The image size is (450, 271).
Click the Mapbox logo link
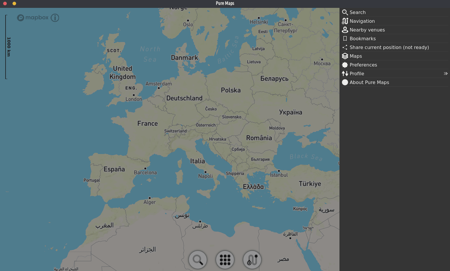coord(33,18)
